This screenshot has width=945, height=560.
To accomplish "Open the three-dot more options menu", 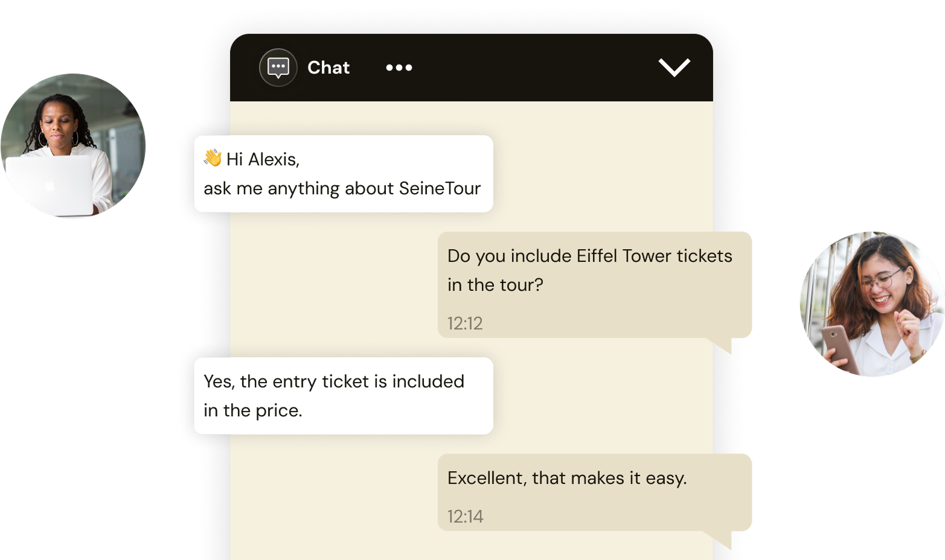I will (399, 68).
